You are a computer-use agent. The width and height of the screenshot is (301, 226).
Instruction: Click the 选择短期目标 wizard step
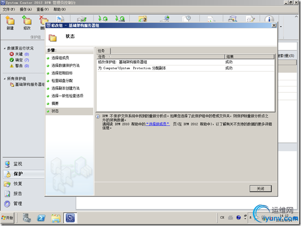pos(62,73)
